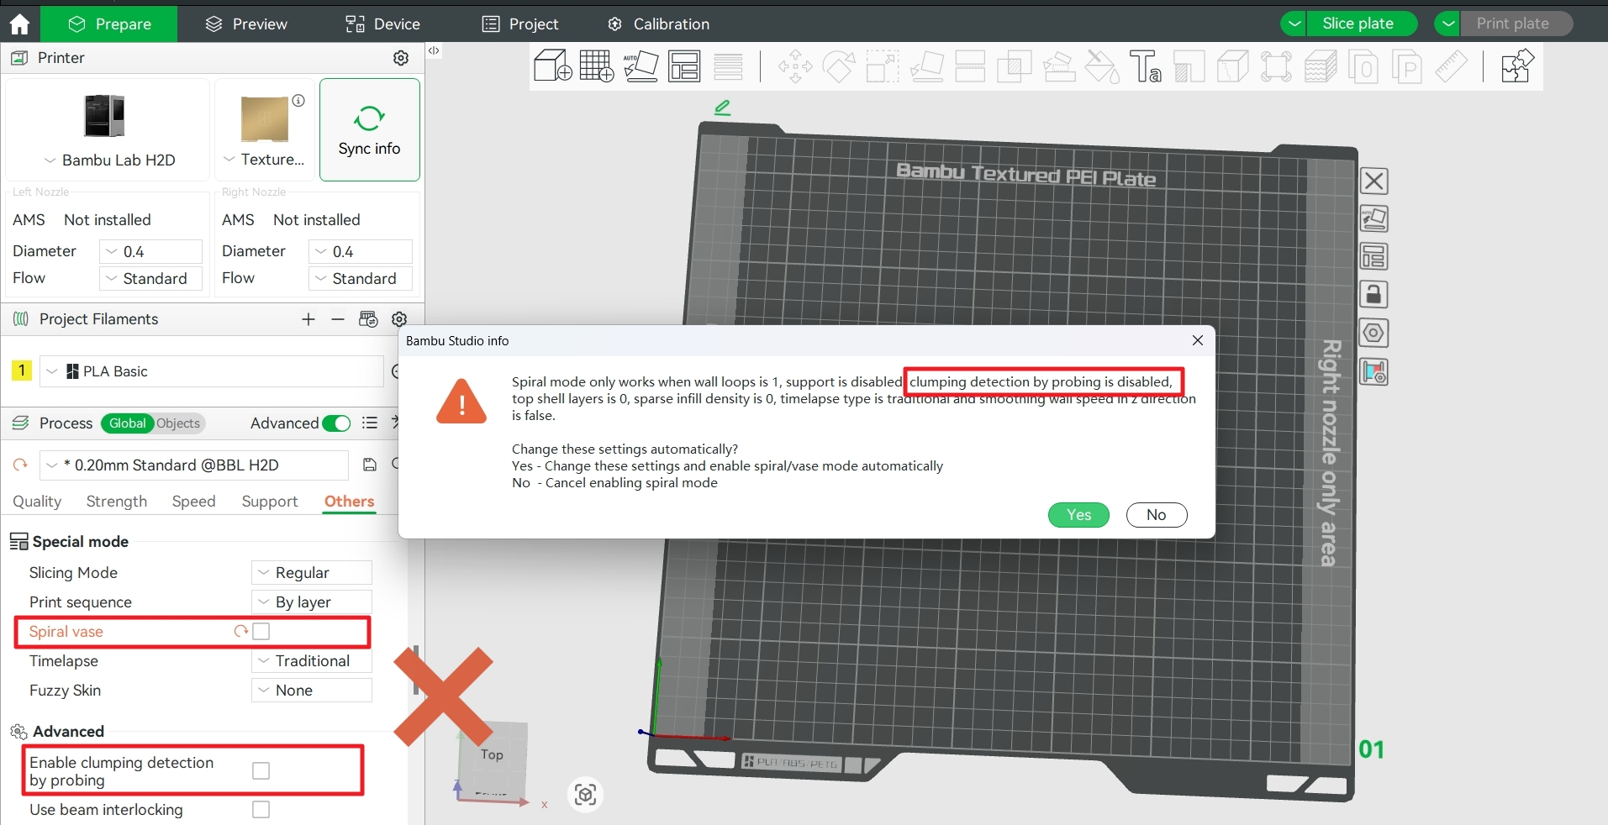This screenshot has width=1608, height=825.
Task: Switch to the Strength tab
Action: tap(116, 502)
